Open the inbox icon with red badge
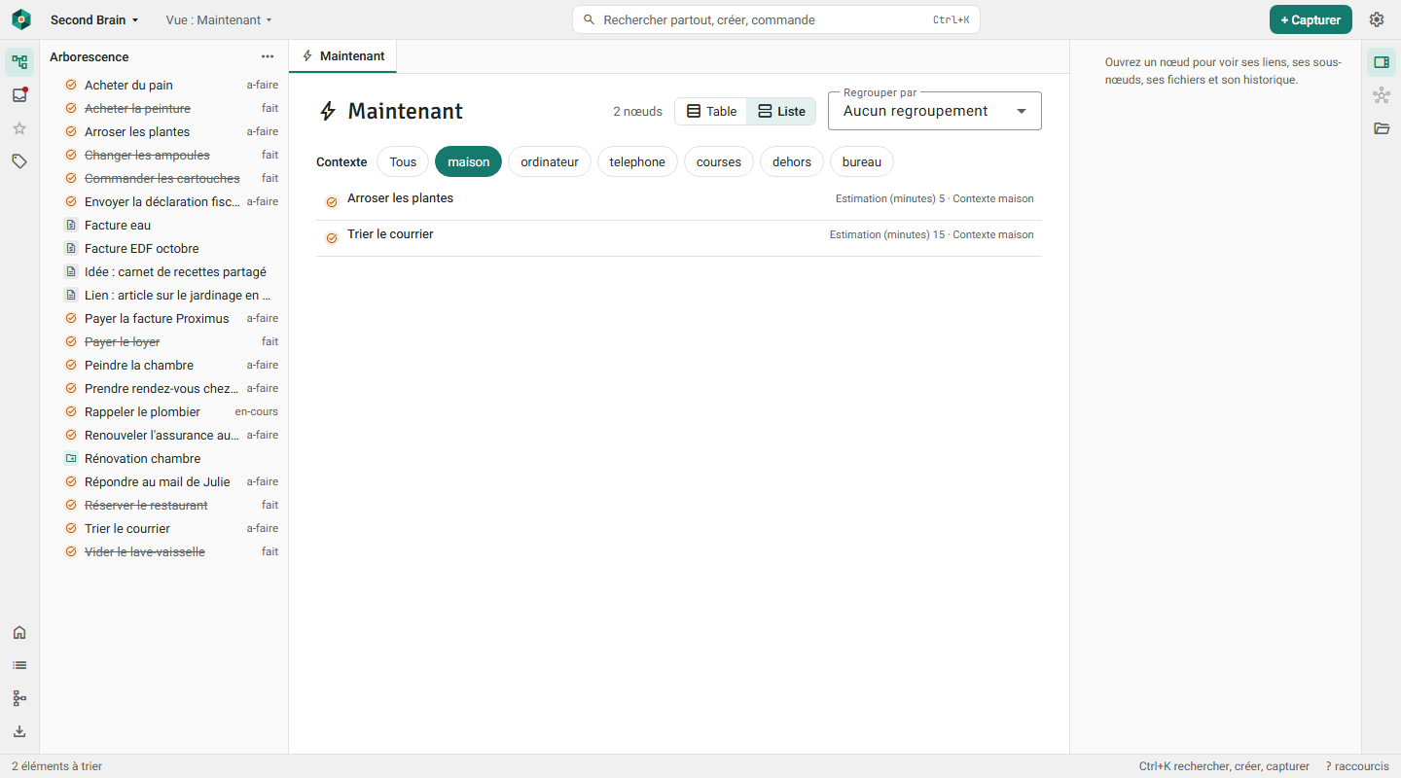Image resolution: width=1401 pixels, height=778 pixels. pos(19,95)
